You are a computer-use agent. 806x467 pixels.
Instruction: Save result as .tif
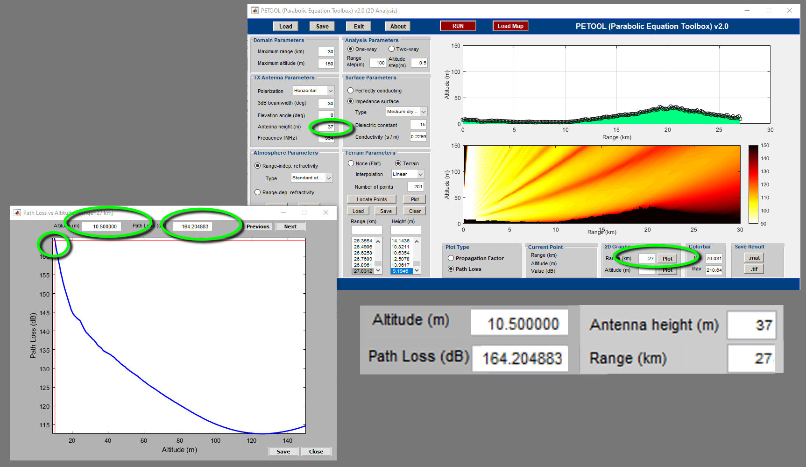click(754, 269)
